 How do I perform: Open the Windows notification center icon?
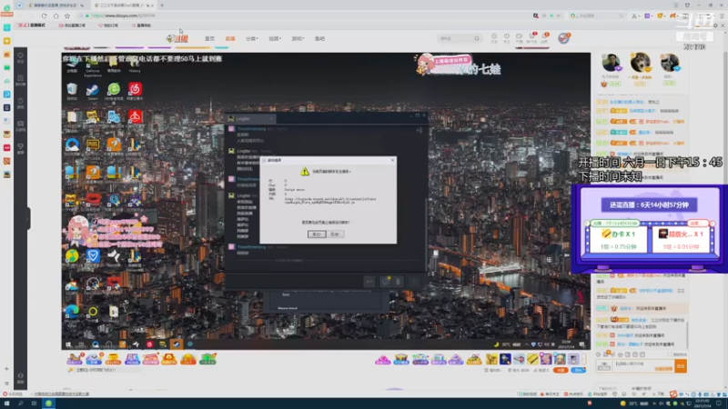pos(719,404)
